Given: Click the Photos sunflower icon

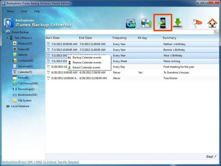Looking at the screenshot, I should click(x=15, y=44).
